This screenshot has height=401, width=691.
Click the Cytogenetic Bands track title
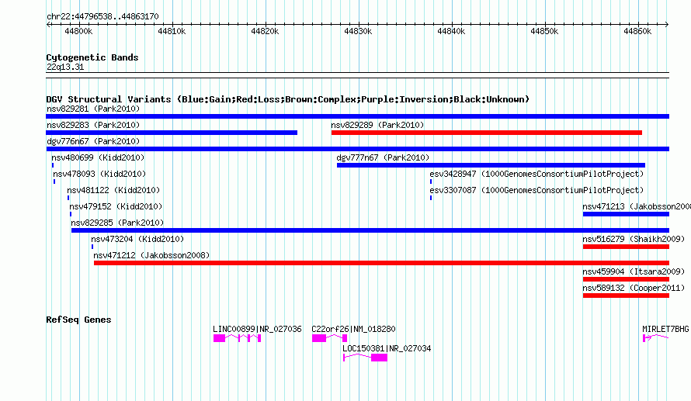(x=92, y=57)
